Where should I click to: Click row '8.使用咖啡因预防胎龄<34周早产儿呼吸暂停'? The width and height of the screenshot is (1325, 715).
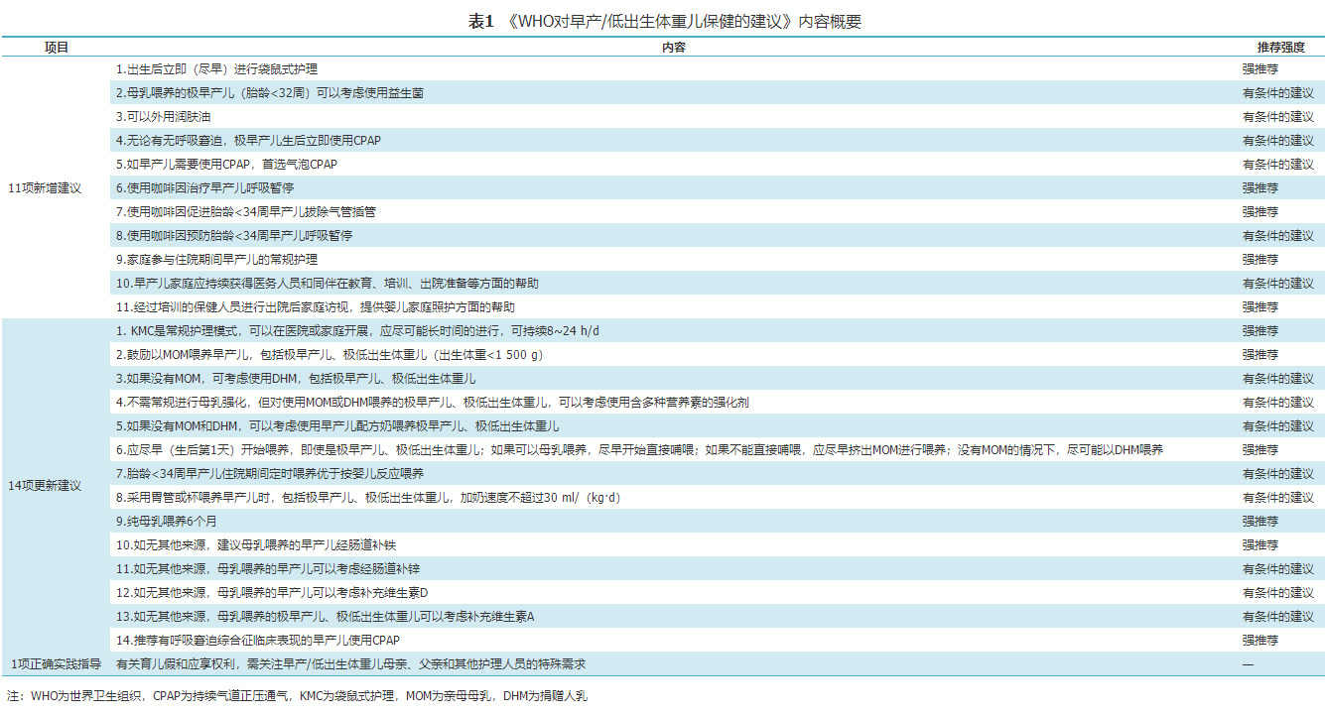coord(234,236)
